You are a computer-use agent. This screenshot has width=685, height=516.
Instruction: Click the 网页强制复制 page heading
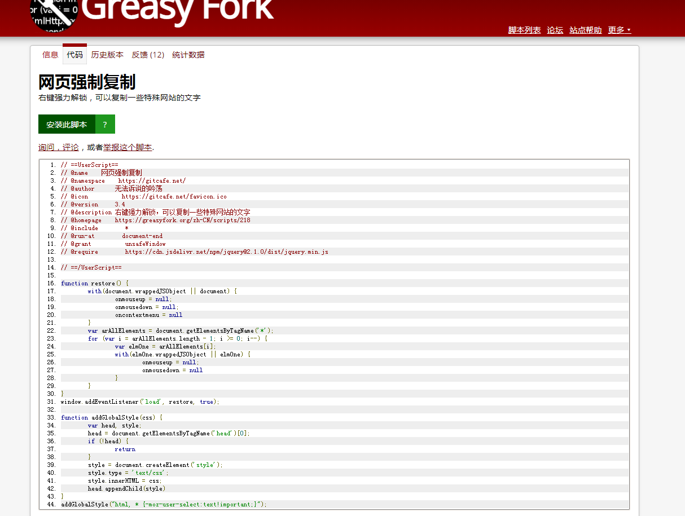coord(87,82)
